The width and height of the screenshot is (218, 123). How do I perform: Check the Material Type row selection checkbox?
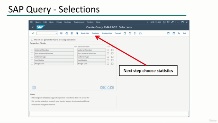click(x=32, y=57)
